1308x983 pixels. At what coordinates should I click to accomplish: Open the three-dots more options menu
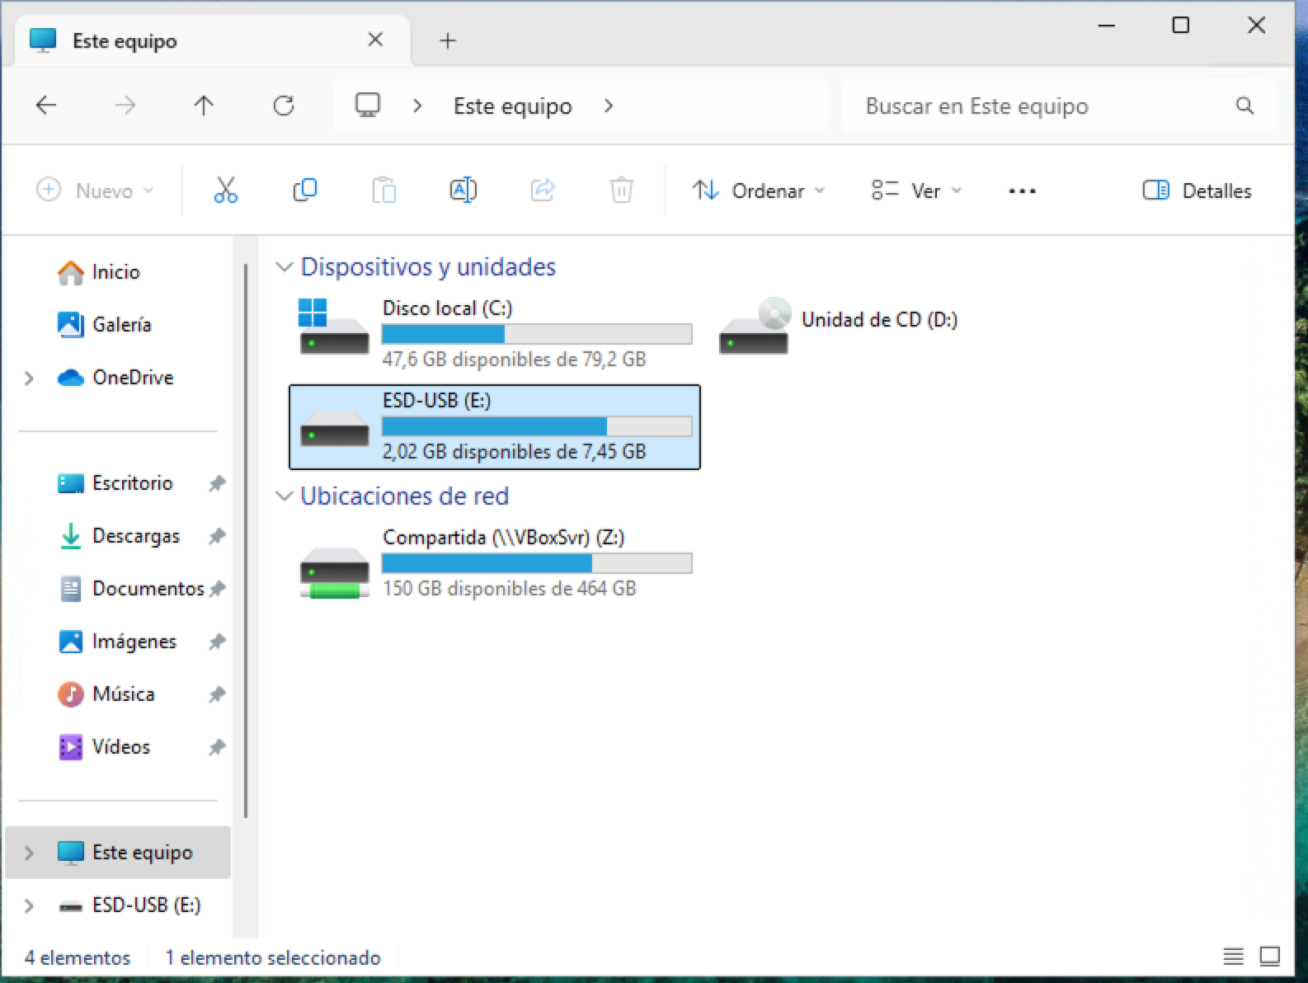click(1022, 190)
